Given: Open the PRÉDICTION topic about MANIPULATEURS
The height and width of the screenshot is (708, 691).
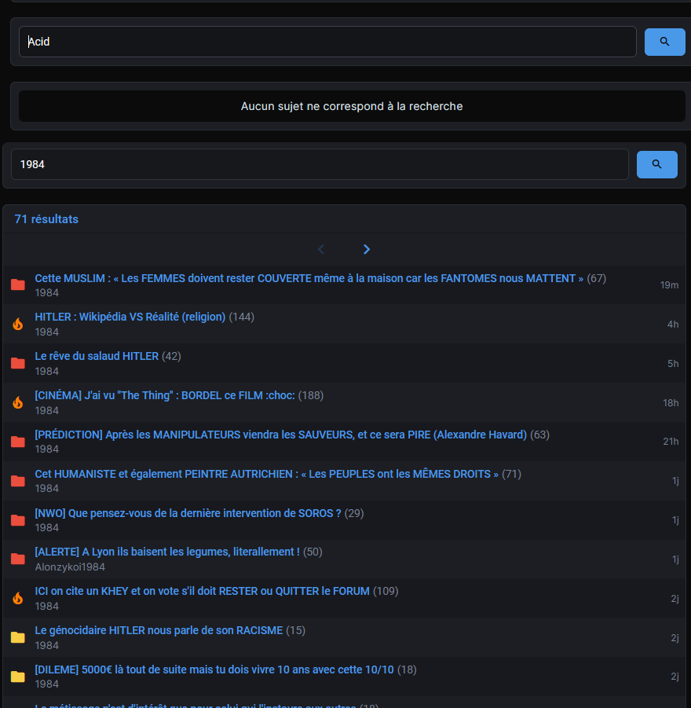Looking at the screenshot, I should pos(280,435).
